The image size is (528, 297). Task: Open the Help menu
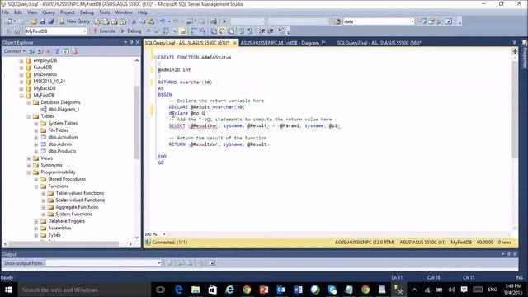click(143, 12)
